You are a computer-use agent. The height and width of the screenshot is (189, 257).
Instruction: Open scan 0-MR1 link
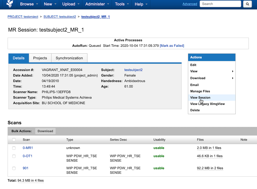pyautogui.click(x=28, y=148)
